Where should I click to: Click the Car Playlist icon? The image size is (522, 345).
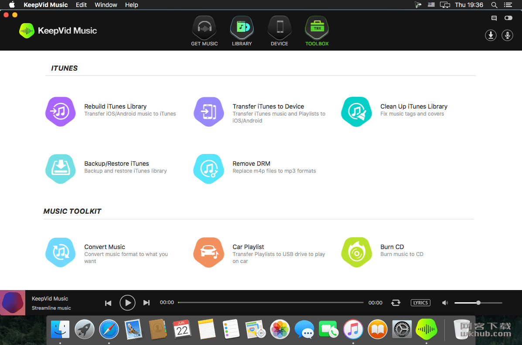[x=209, y=252]
